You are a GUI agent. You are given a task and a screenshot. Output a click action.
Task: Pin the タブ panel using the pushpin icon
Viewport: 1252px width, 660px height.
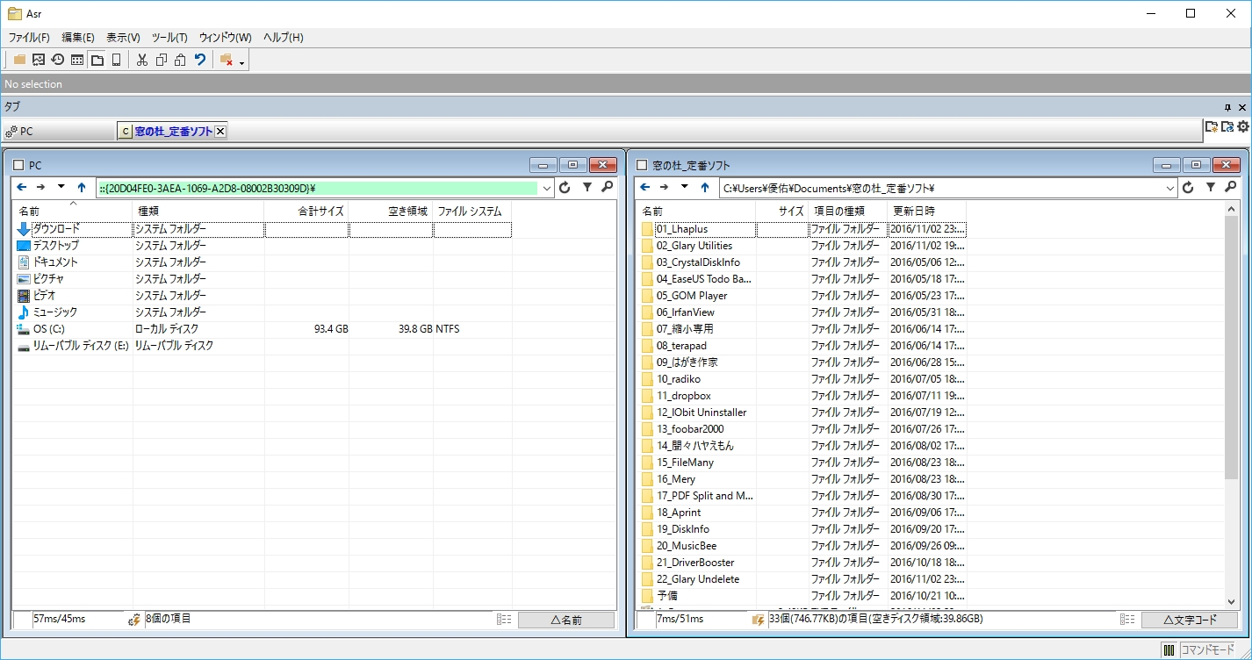coord(1227,107)
